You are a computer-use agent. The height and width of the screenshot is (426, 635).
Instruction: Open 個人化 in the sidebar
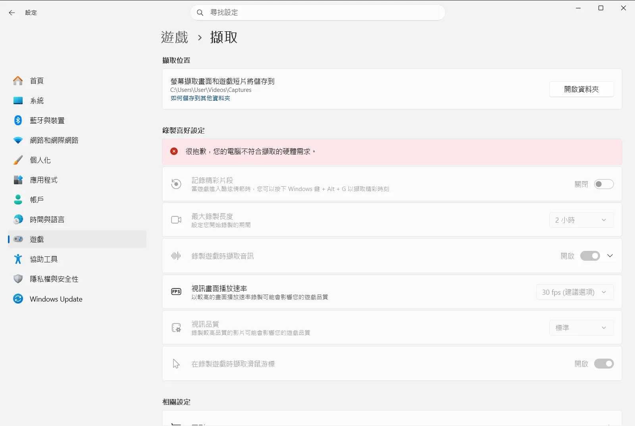click(77, 160)
